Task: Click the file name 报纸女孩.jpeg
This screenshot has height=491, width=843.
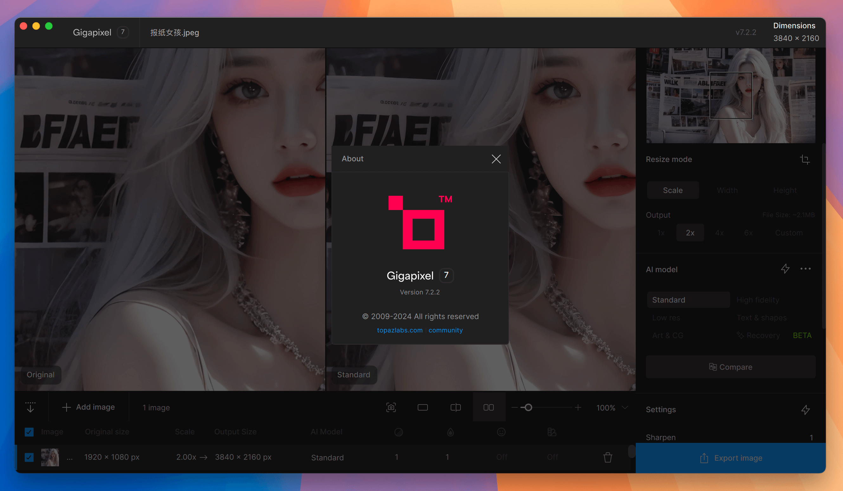Action: coord(175,32)
